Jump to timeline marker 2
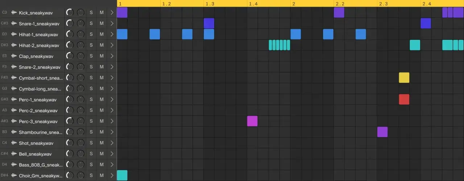Viewport: 464px width, 181px height. click(294, 4)
